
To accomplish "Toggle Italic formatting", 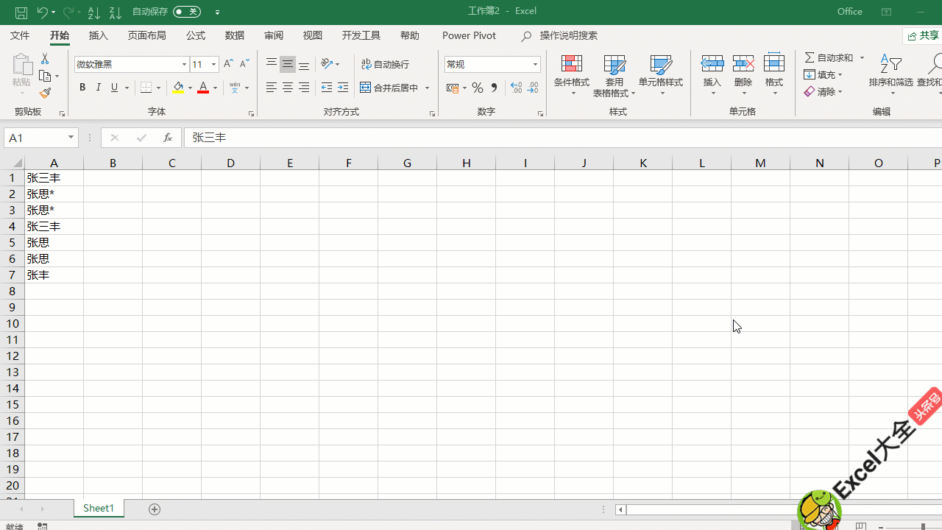I will (x=99, y=88).
